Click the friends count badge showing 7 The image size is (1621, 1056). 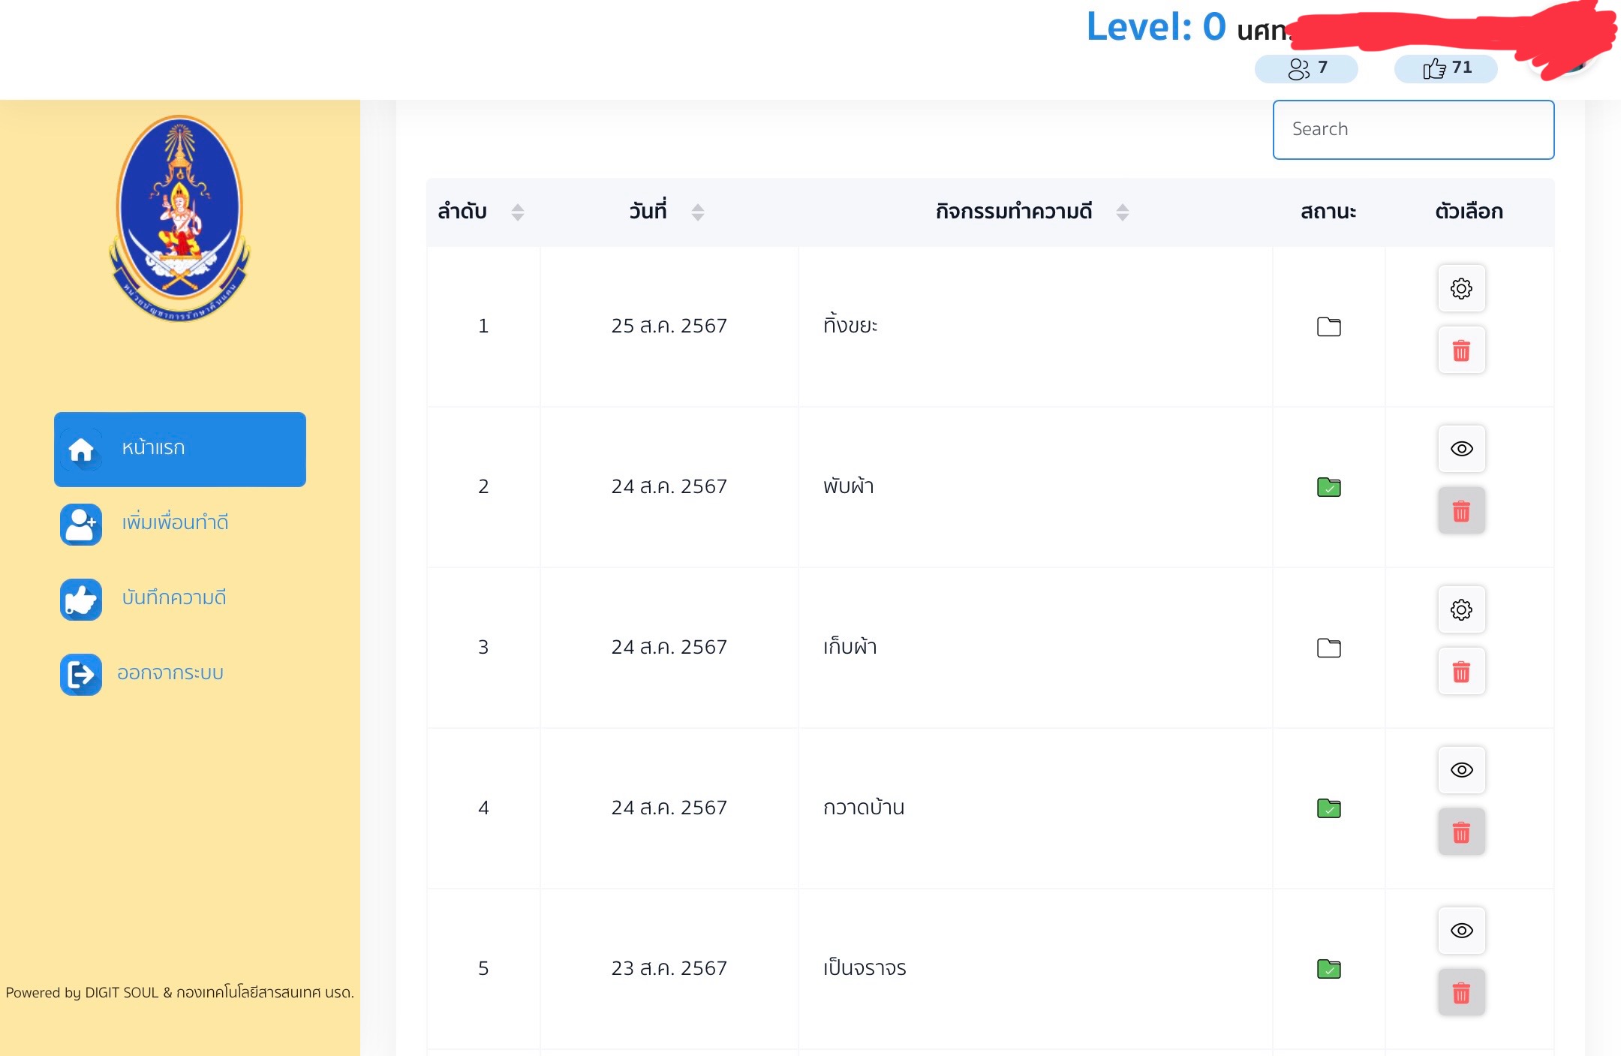(1306, 68)
